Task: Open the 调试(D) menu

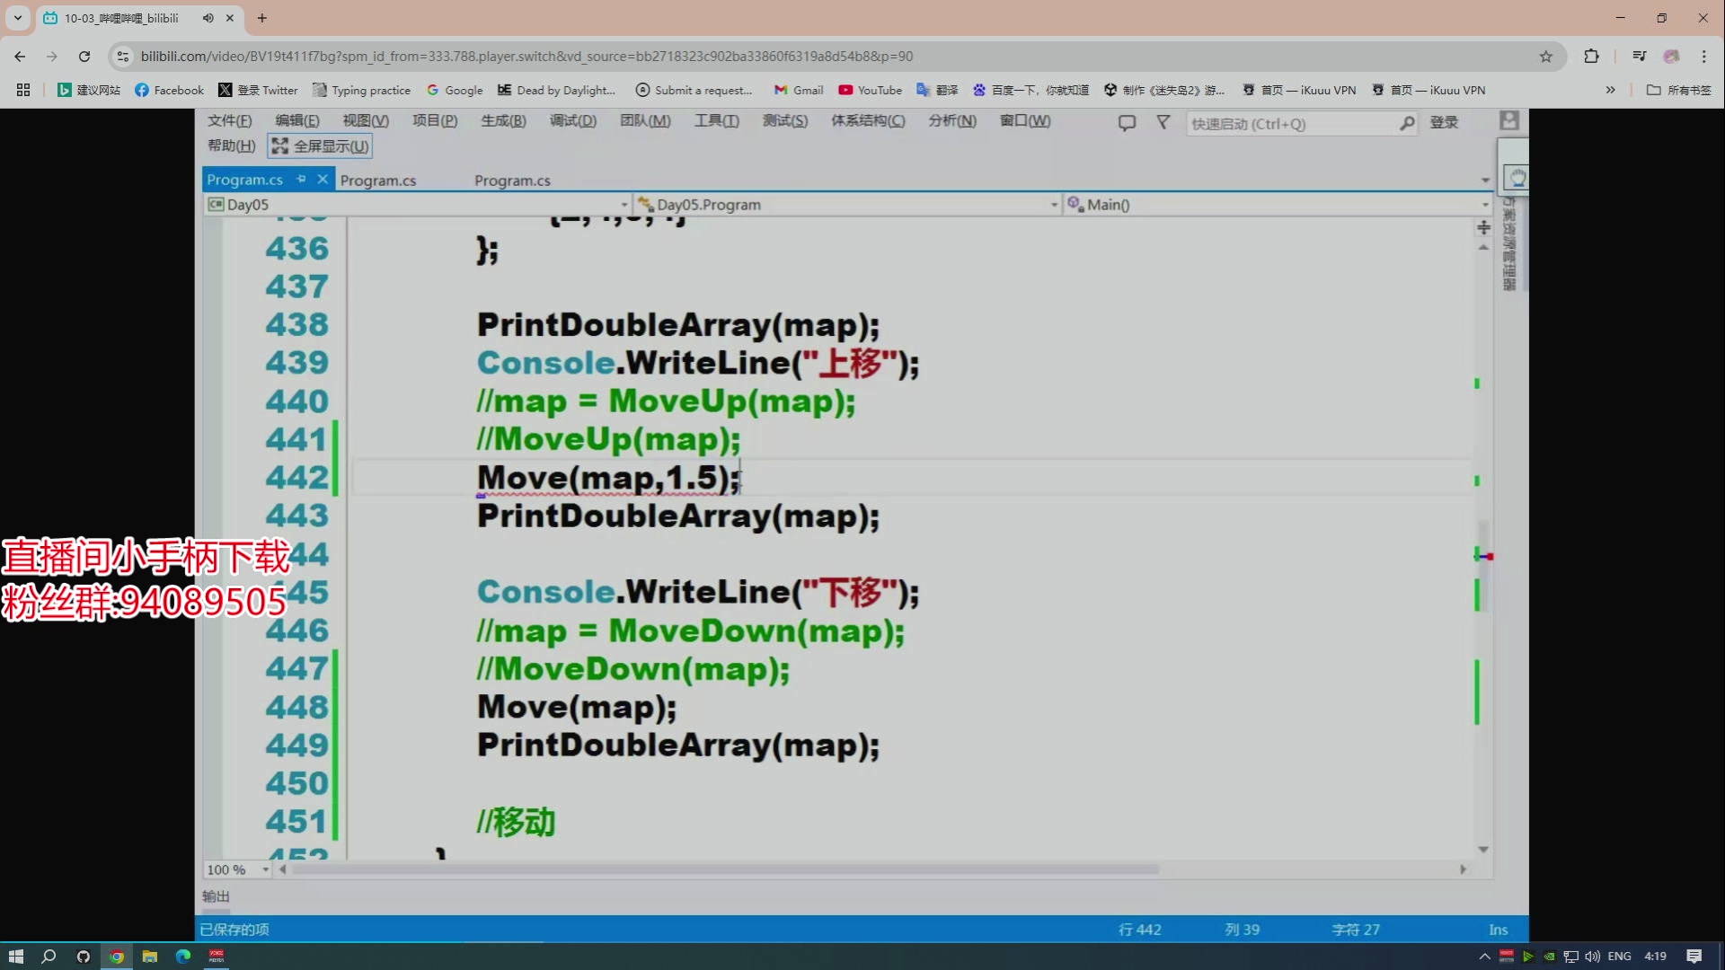Action: pyautogui.click(x=573, y=120)
